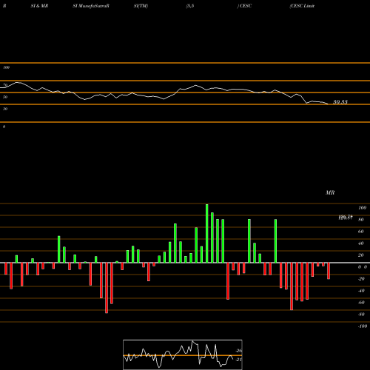Click the '20' label on the MR axis
This screenshot has width=370, height=370.
[x=361, y=255]
